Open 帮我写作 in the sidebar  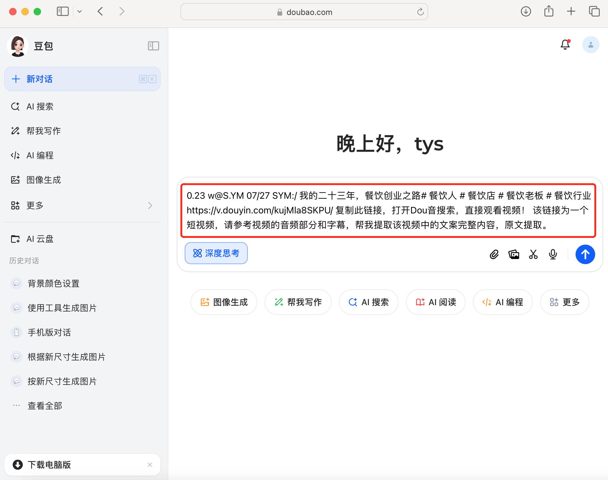(83, 131)
